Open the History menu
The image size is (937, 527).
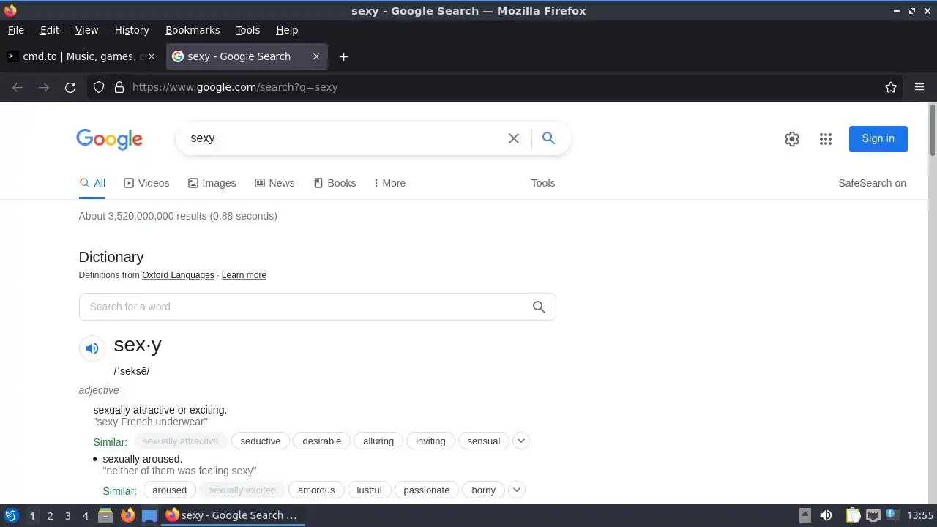pyautogui.click(x=132, y=30)
